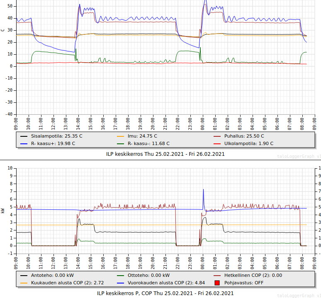Select Kuukauden alusta COP (2): 2.72 label
Screen dimensions: 321x298
tap(67, 283)
